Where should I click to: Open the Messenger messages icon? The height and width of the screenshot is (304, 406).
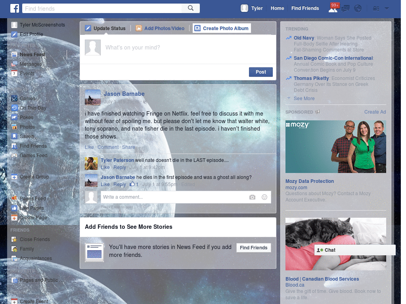click(345, 8)
